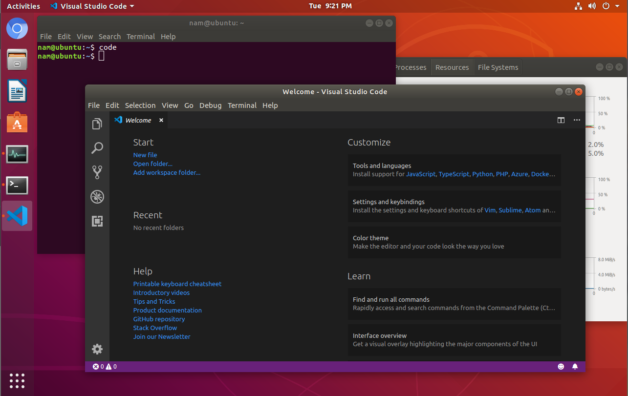Open the Stack Overflow link
Viewport: 628px width, 396px height.
pos(155,328)
